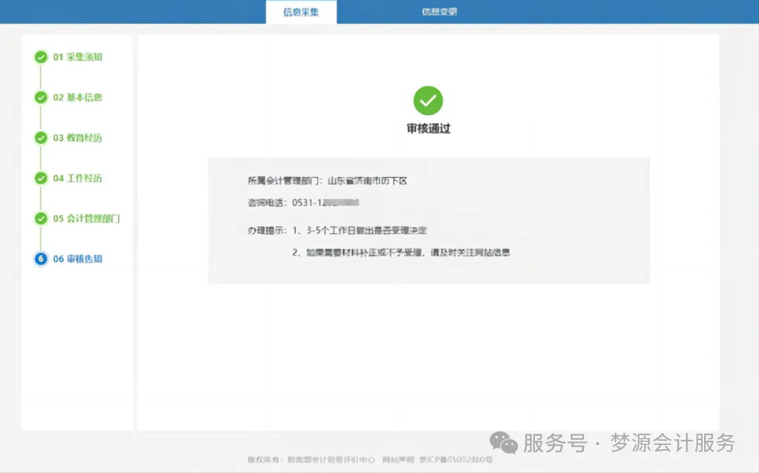The height and width of the screenshot is (473, 759).
Task: Click the completed check icon for 02 基本信息
Action: tap(41, 97)
